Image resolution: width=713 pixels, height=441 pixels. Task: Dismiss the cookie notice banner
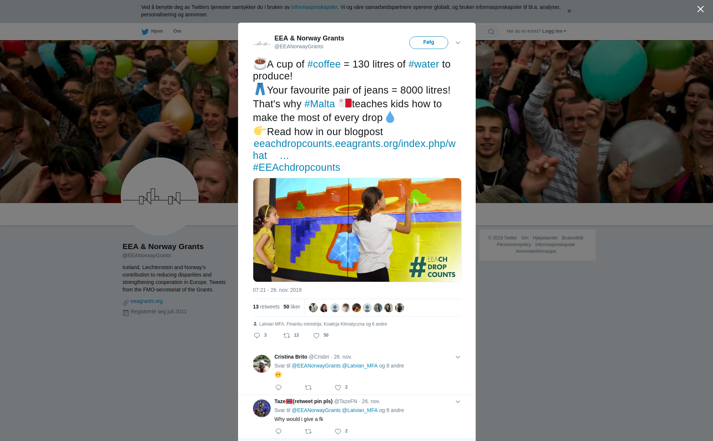[569, 11]
